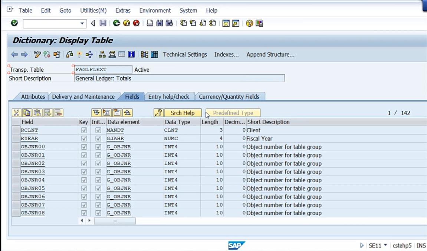Click the blue left arrow Previous Object icon
The height and width of the screenshot is (251, 427).
(x=14, y=55)
